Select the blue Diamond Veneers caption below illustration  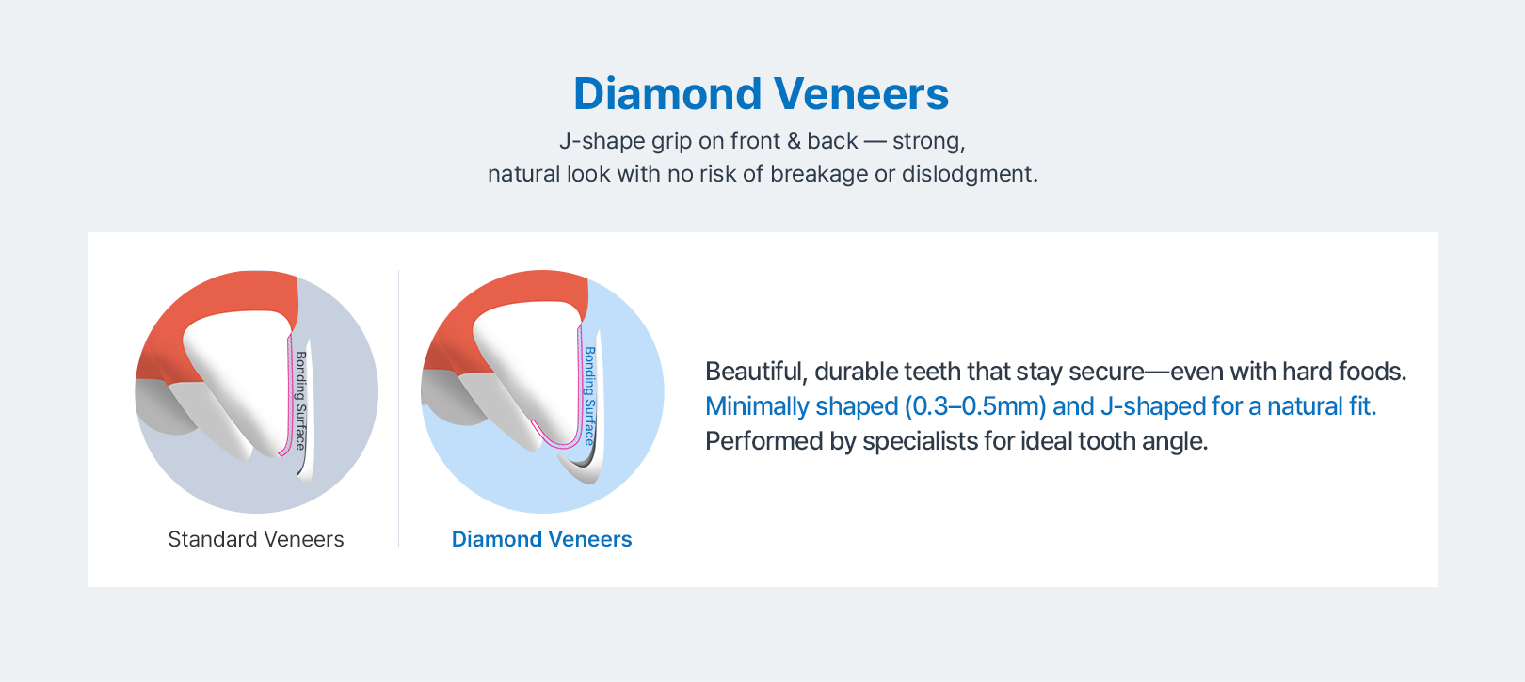pyautogui.click(x=541, y=539)
